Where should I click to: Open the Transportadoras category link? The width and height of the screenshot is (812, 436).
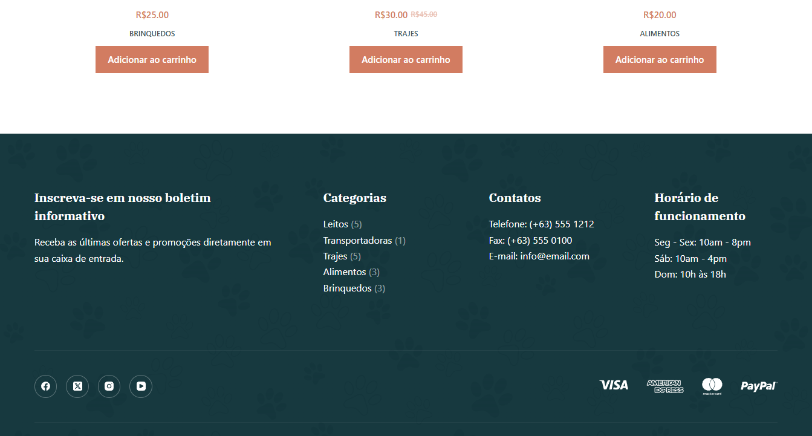pos(357,241)
